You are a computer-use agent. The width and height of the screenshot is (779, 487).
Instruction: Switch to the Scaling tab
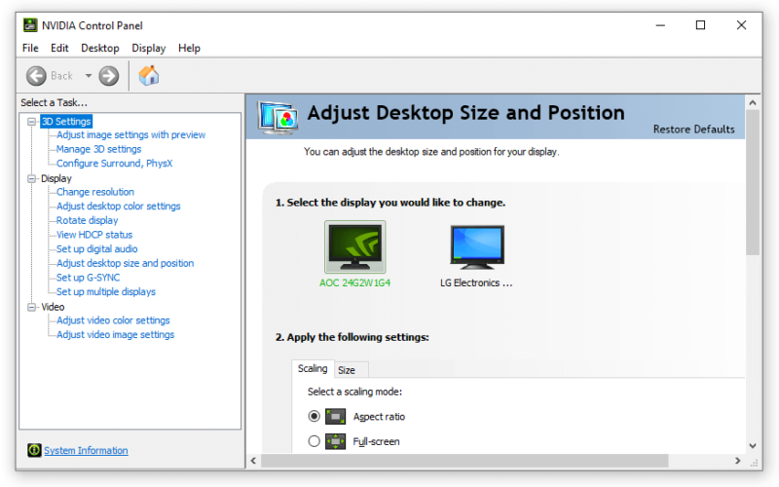pos(313,369)
